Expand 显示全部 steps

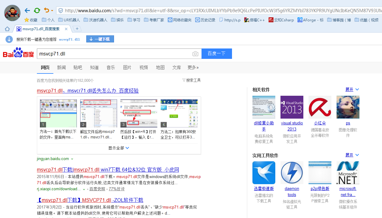coord(119,148)
